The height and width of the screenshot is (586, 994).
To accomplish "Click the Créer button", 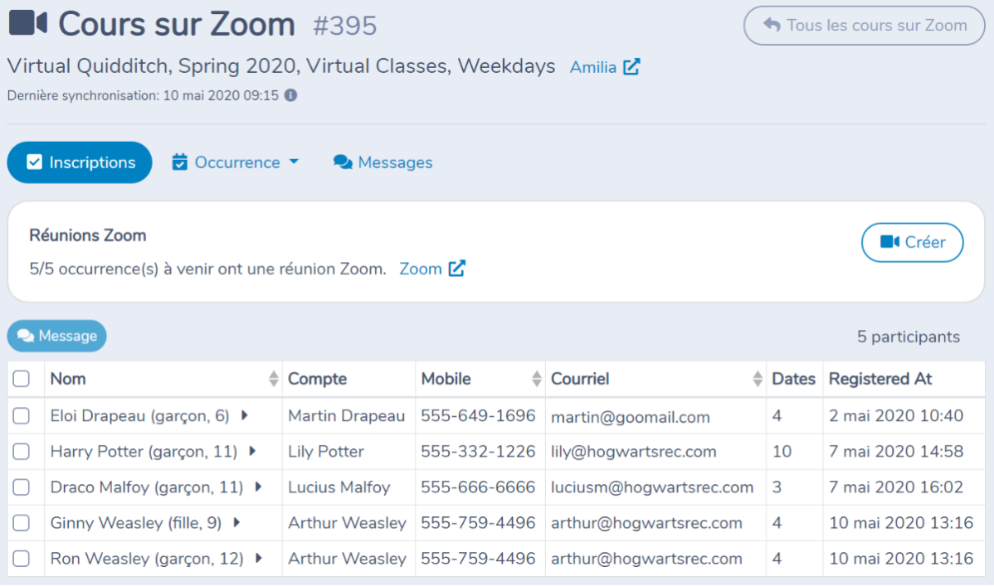I will click(912, 242).
